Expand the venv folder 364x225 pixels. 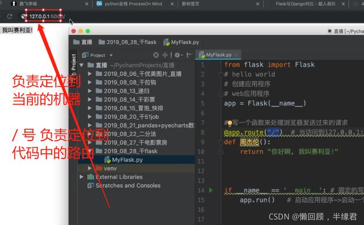pos(90,168)
